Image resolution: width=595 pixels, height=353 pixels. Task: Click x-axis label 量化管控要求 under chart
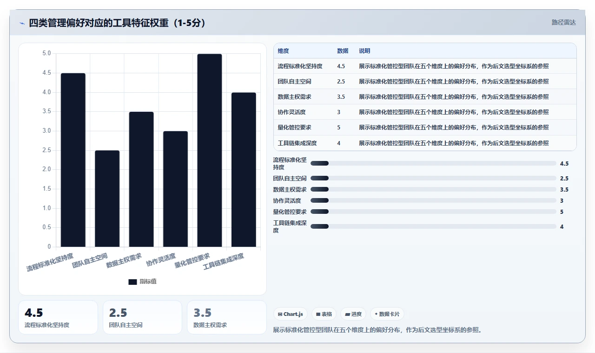coord(192,261)
